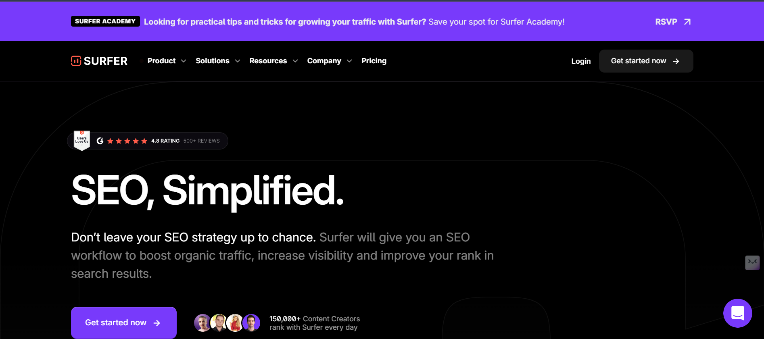Click the 500+ Reviews text
The width and height of the screenshot is (764, 339).
(201, 141)
